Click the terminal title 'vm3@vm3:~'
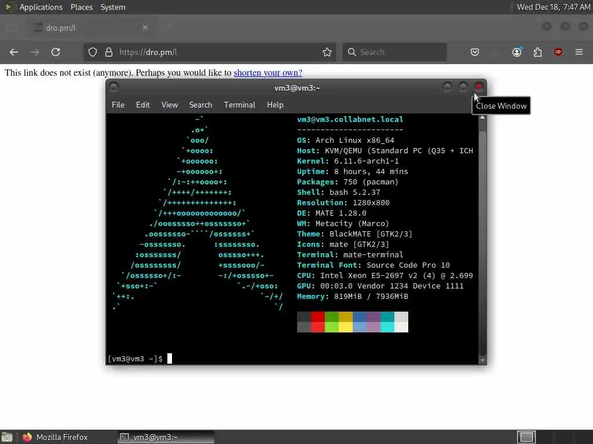The image size is (593, 444). click(x=297, y=88)
